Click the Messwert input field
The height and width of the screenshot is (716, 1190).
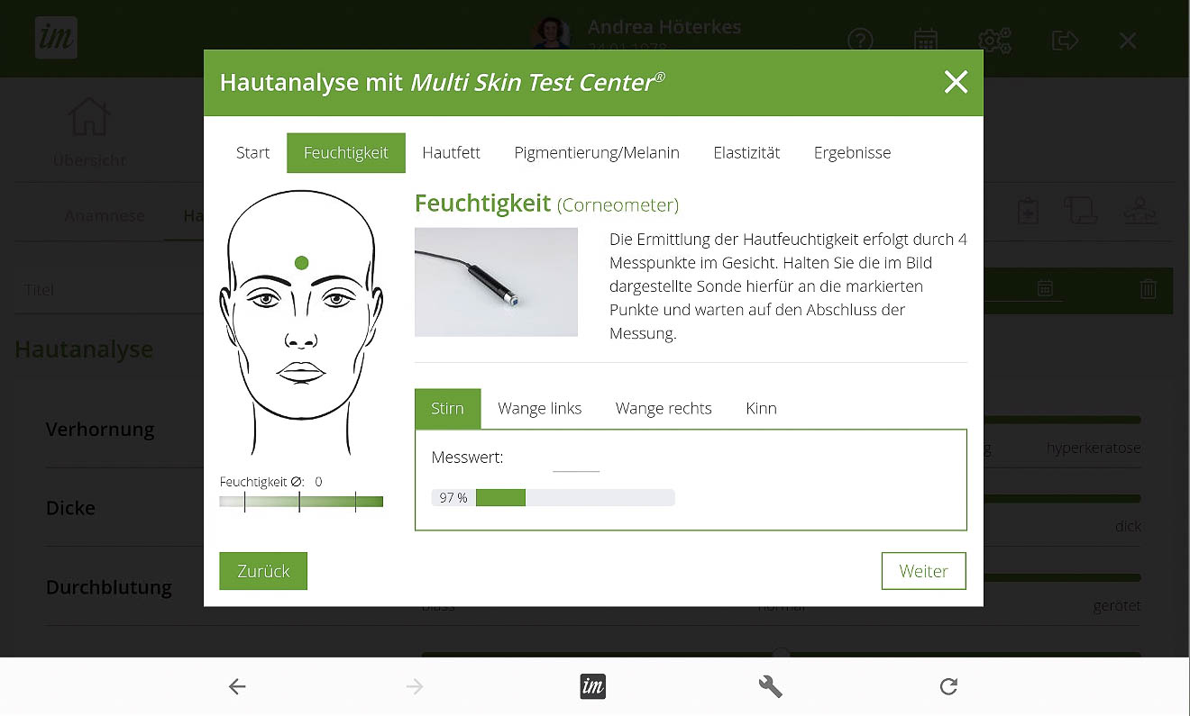click(x=576, y=459)
